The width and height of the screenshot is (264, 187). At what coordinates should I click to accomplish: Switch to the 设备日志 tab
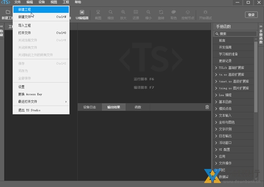click(x=89, y=107)
